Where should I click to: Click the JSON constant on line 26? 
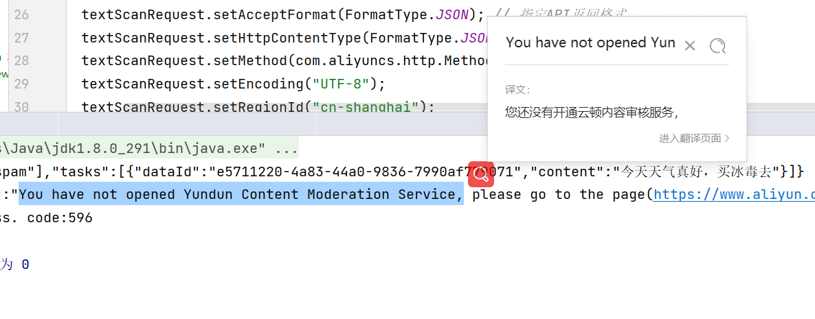point(452,14)
